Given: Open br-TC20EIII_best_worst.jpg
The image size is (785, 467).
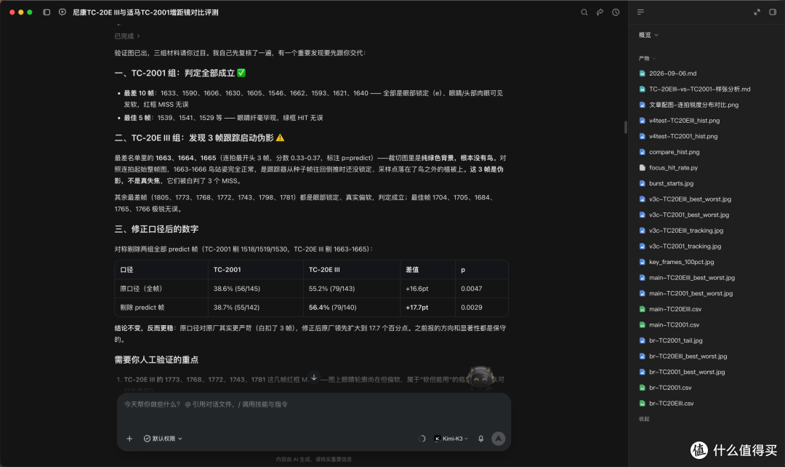Looking at the screenshot, I should (688, 356).
